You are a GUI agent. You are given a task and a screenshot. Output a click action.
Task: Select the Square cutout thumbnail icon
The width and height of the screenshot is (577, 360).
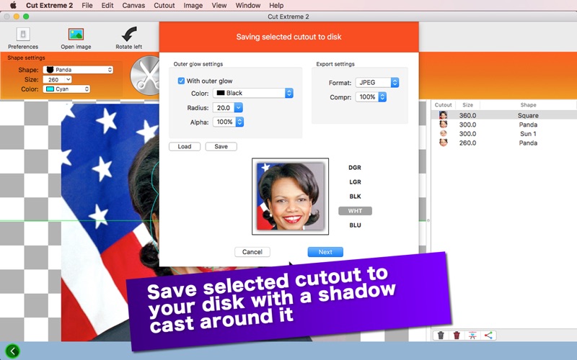443,115
